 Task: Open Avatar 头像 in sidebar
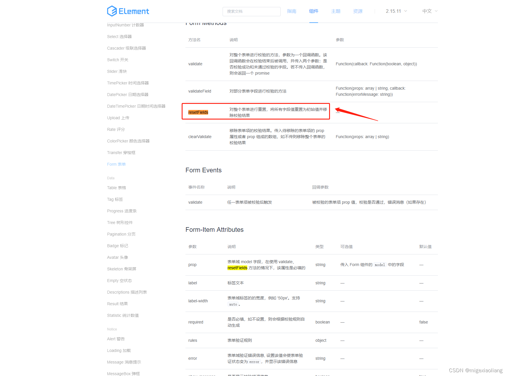pos(117,257)
